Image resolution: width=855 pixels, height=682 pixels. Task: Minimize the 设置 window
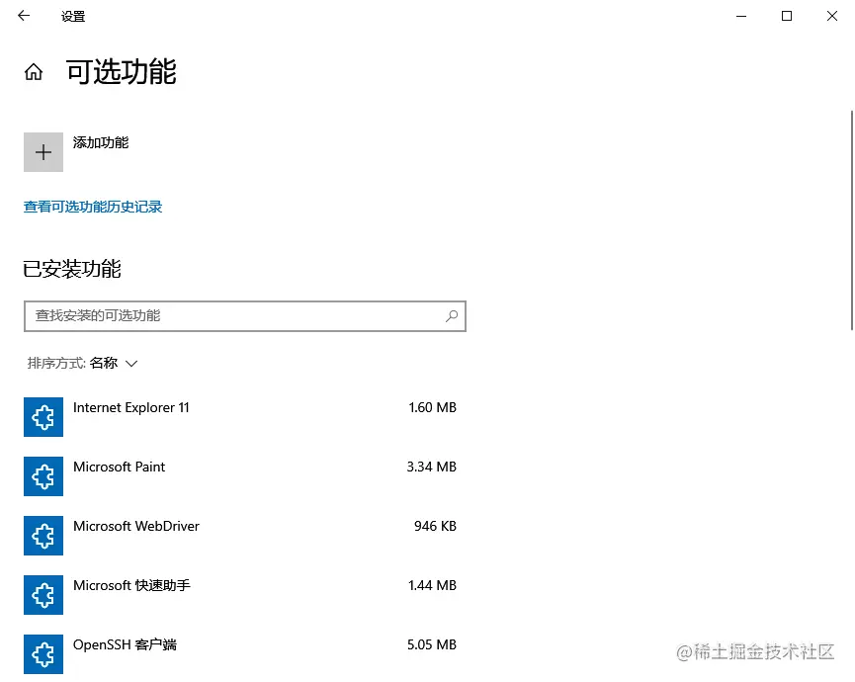pyautogui.click(x=741, y=16)
